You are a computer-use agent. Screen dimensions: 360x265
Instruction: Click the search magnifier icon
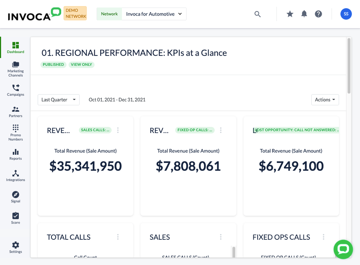pos(258,14)
